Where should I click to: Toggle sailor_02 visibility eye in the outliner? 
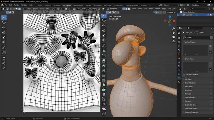(208, 15)
